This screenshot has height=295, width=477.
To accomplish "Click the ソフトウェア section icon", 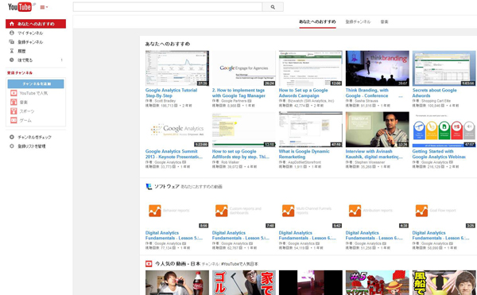I will click(x=149, y=186).
